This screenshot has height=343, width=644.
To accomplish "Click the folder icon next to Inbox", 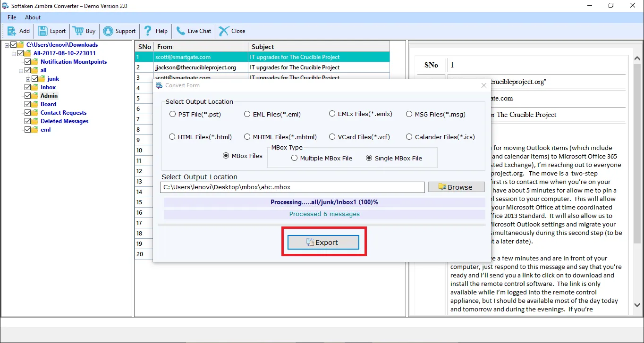I will pos(35,87).
